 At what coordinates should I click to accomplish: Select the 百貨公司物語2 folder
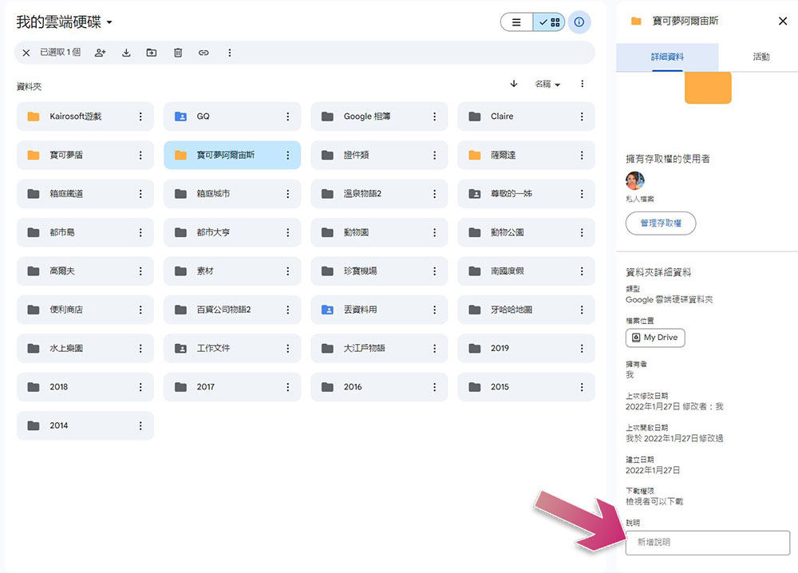(x=232, y=310)
